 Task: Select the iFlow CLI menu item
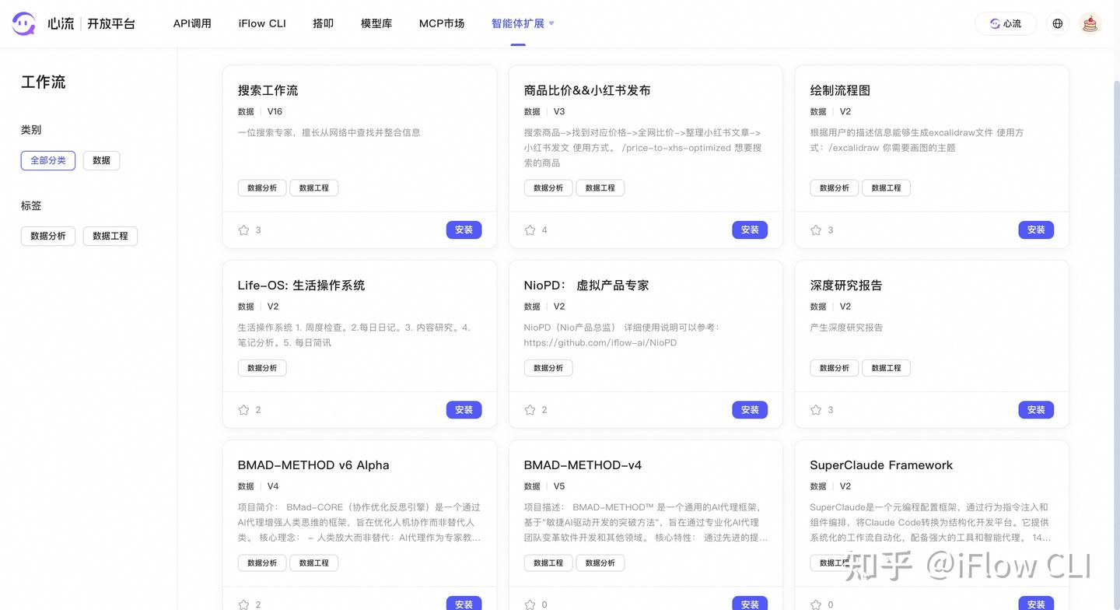pos(261,23)
